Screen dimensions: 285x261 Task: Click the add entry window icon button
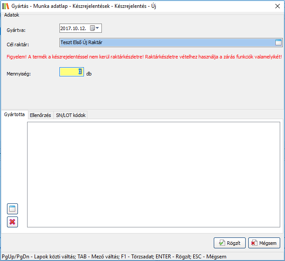[x=13, y=209]
